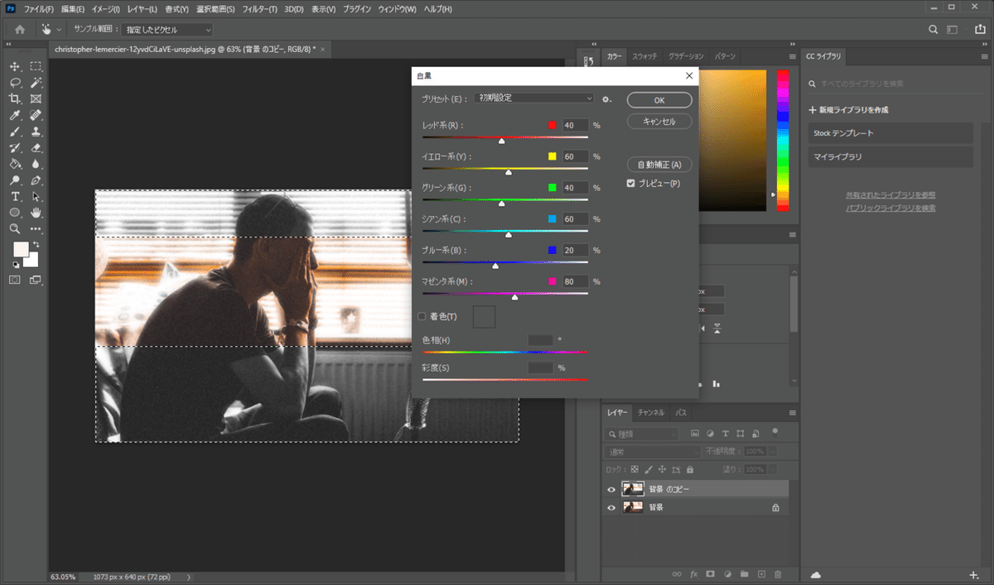Open the 不透明度 value dropdown arrow
This screenshot has height=585, width=994.
pos(773,452)
